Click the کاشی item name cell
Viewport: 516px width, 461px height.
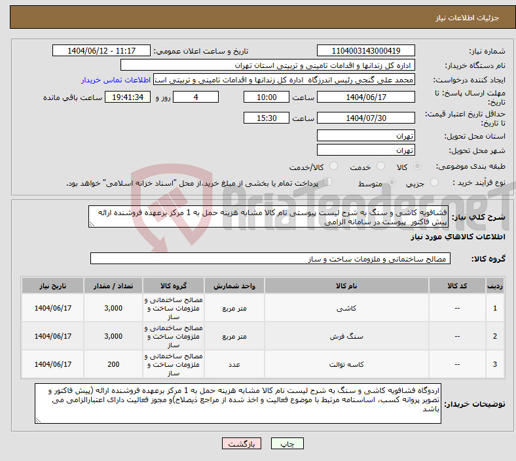coord(346,308)
